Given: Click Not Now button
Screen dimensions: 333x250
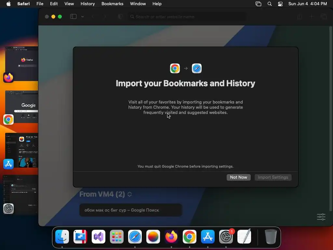Looking at the screenshot, I should point(238,177).
